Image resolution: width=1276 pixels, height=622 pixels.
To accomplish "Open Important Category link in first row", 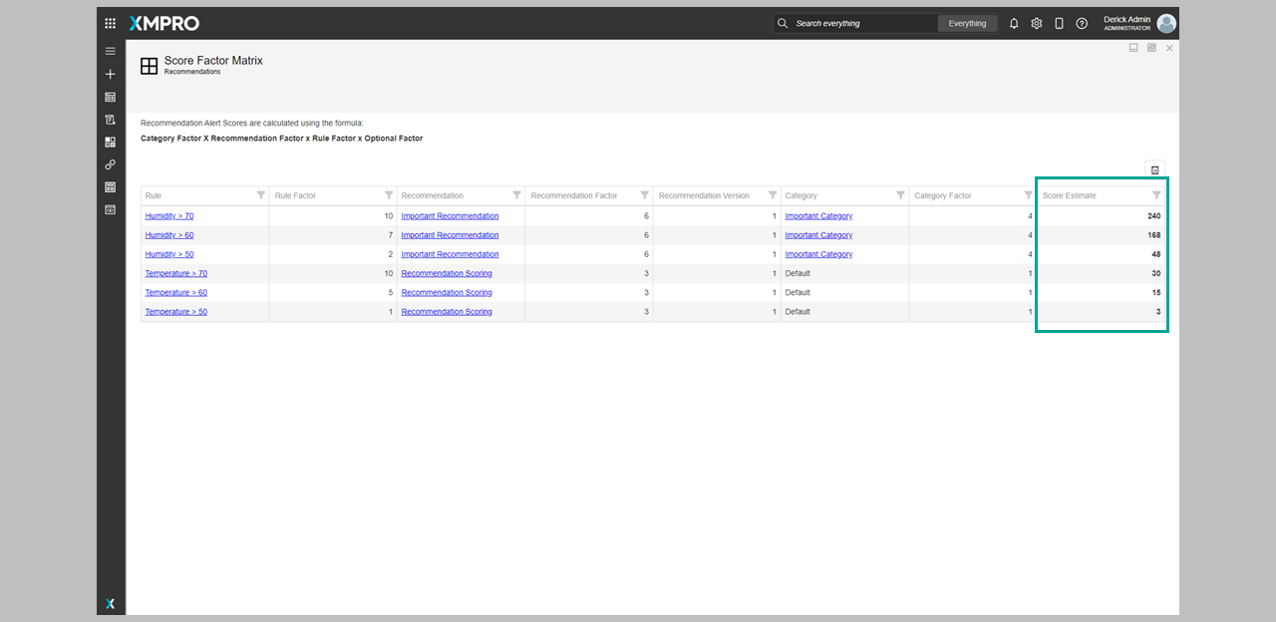I will click(818, 216).
